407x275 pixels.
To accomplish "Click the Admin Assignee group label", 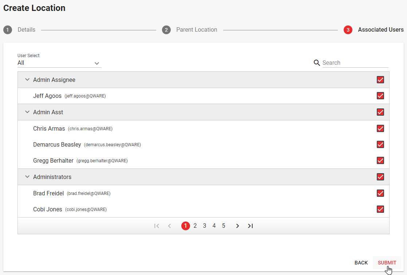I will [x=54, y=80].
